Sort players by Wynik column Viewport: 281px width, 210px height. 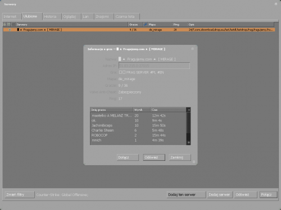click(142, 110)
